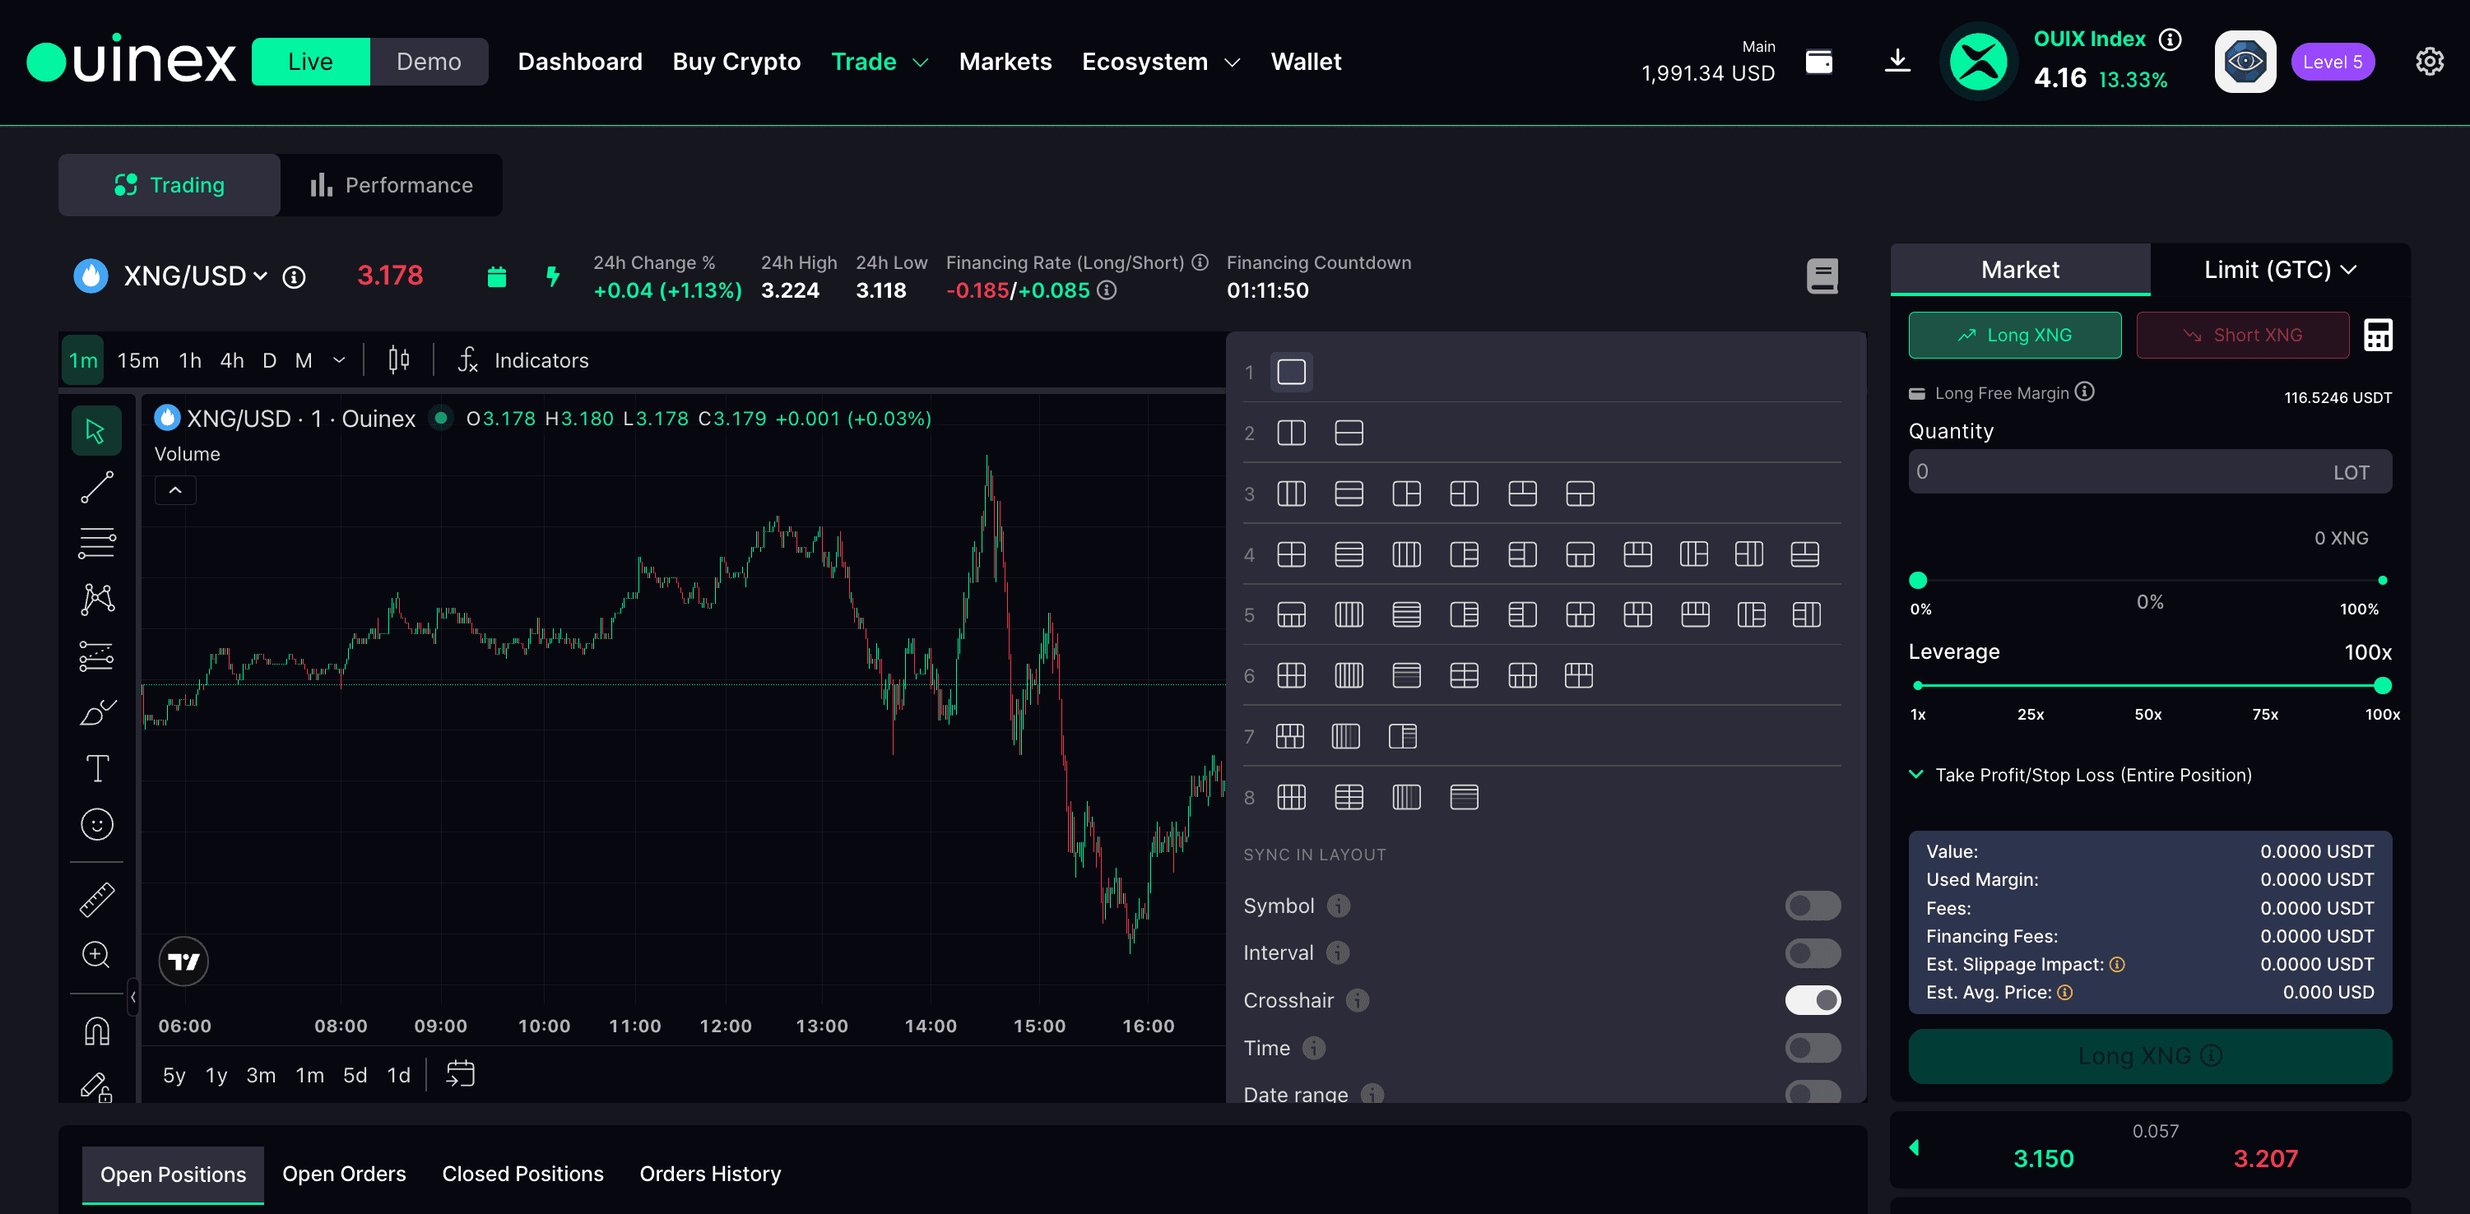
Task: Choose the two-column split chart layout
Action: coord(1292,433)
